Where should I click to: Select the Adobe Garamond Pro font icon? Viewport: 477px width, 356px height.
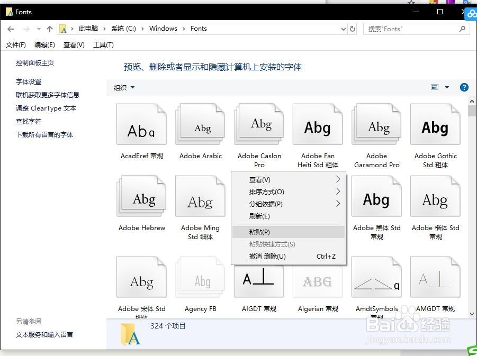pyautogui.click(x=376, y=124)
